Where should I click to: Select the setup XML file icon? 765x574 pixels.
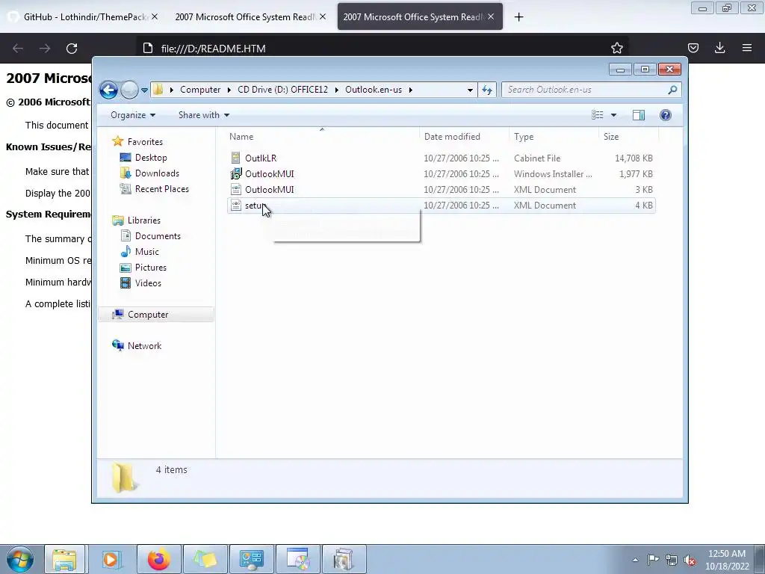235,206
